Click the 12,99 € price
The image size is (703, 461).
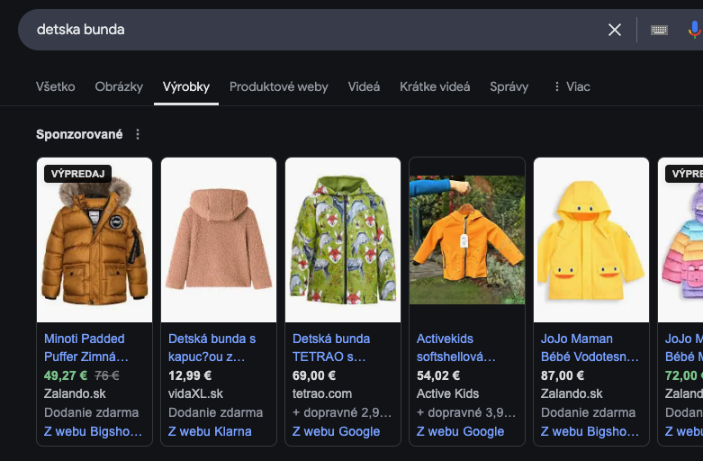click(190, 375)
